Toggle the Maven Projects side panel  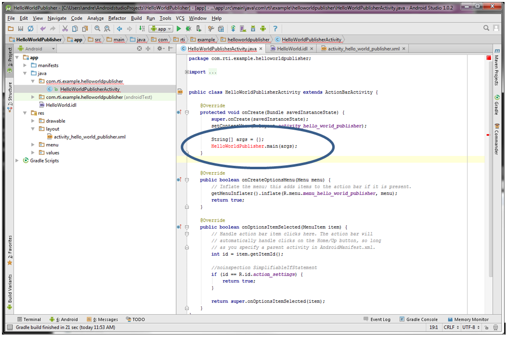click(497, 67)
